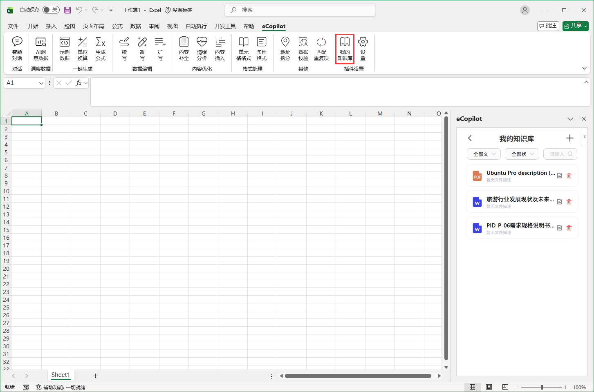Toggle the 自动保存 switch

[x=51, y=10]
